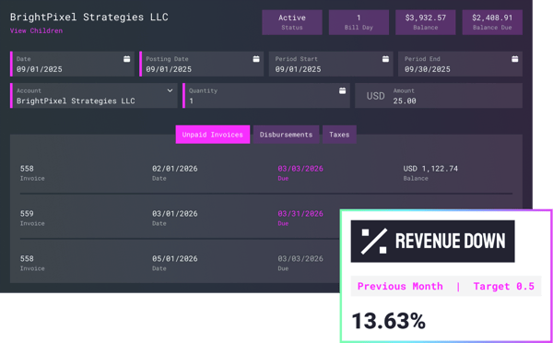Click the Target 0.5 label
This screenshot has width=553, height=343.
point(503,286)
